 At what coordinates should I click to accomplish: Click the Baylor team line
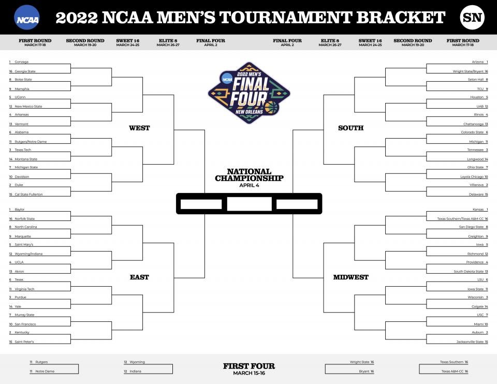tap(40, 210)
